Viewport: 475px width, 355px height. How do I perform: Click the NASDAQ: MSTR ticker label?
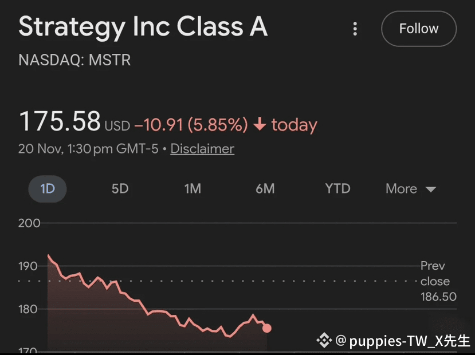74,60
